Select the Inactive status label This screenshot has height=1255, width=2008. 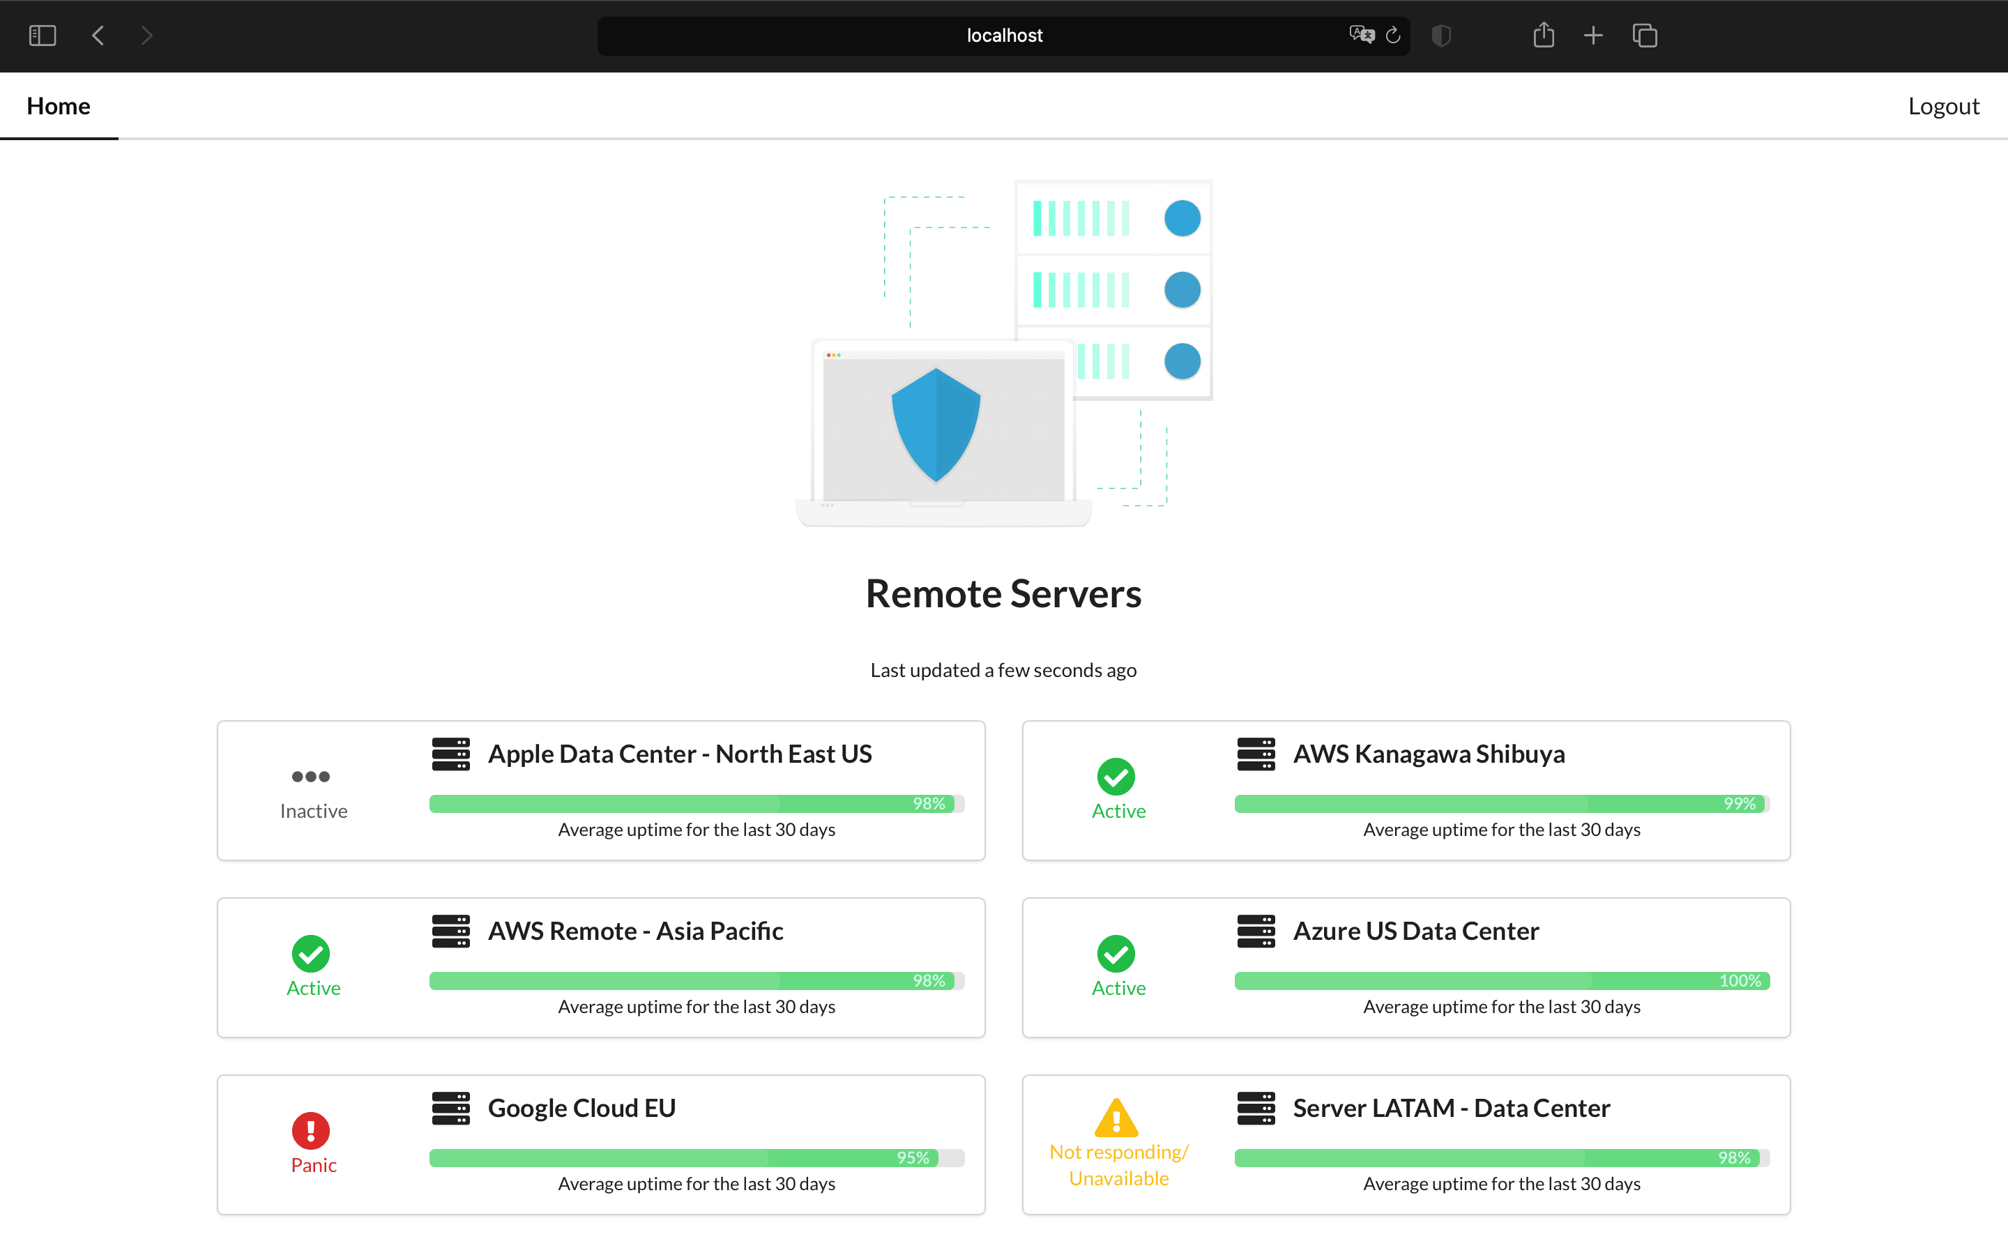(x=314, y=811)
